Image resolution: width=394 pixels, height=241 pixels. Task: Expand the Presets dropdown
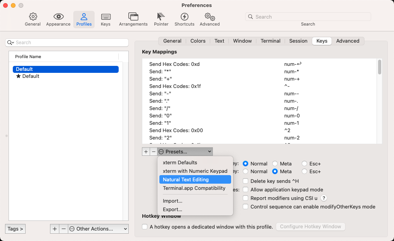coord(185,152)
